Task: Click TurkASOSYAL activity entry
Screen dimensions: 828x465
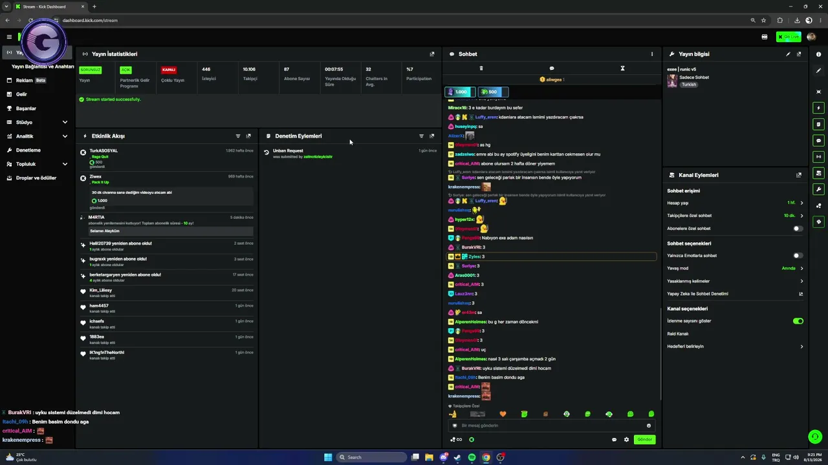Action: pos(168,159)
